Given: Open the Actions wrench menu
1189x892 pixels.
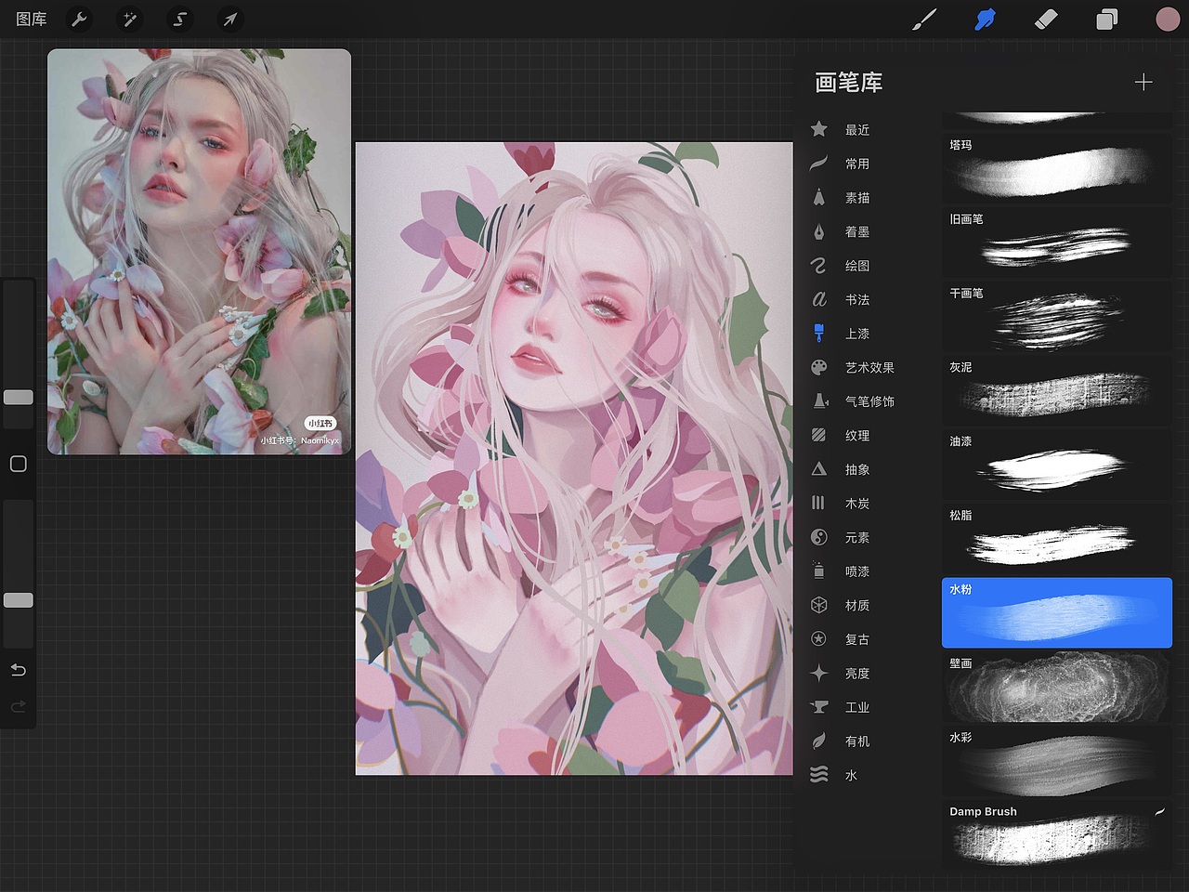Looking at the screenshot, I should tap(80, 19).
